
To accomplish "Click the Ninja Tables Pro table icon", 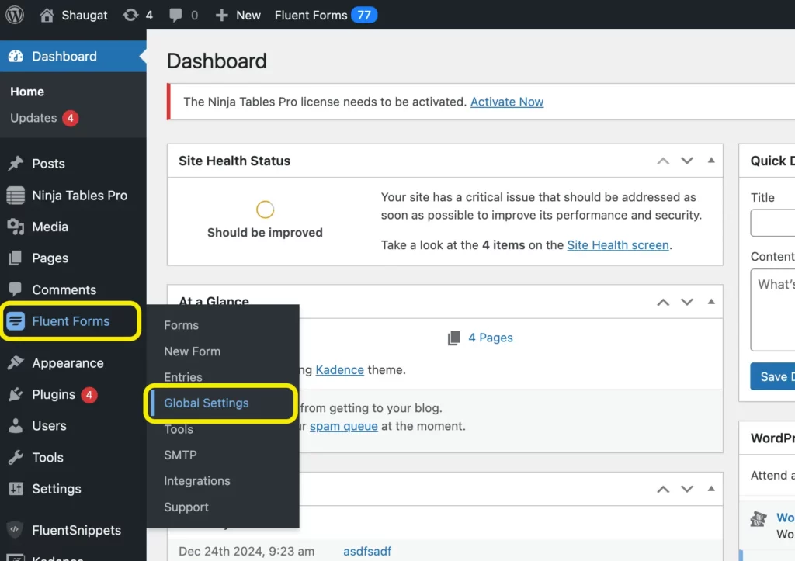I will point(16,195).
